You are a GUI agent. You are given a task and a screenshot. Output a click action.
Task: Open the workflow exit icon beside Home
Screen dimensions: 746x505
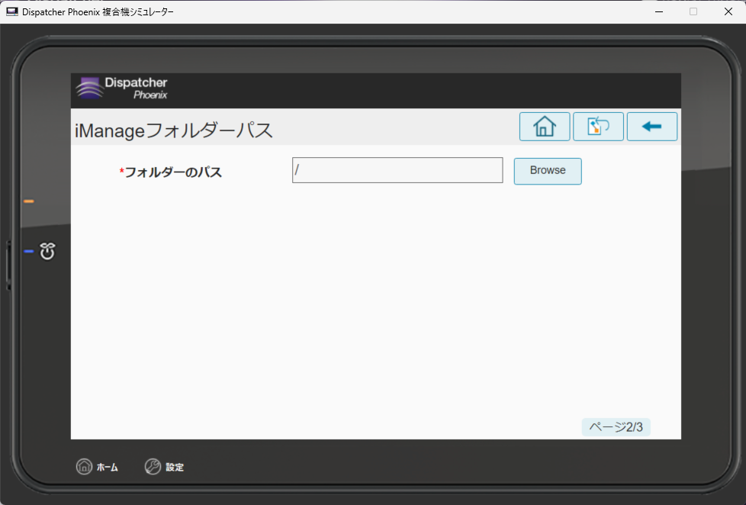coord(598,126)
